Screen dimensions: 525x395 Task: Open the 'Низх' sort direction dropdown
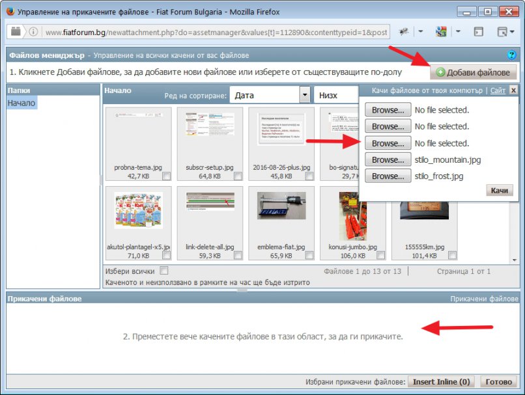336,95
